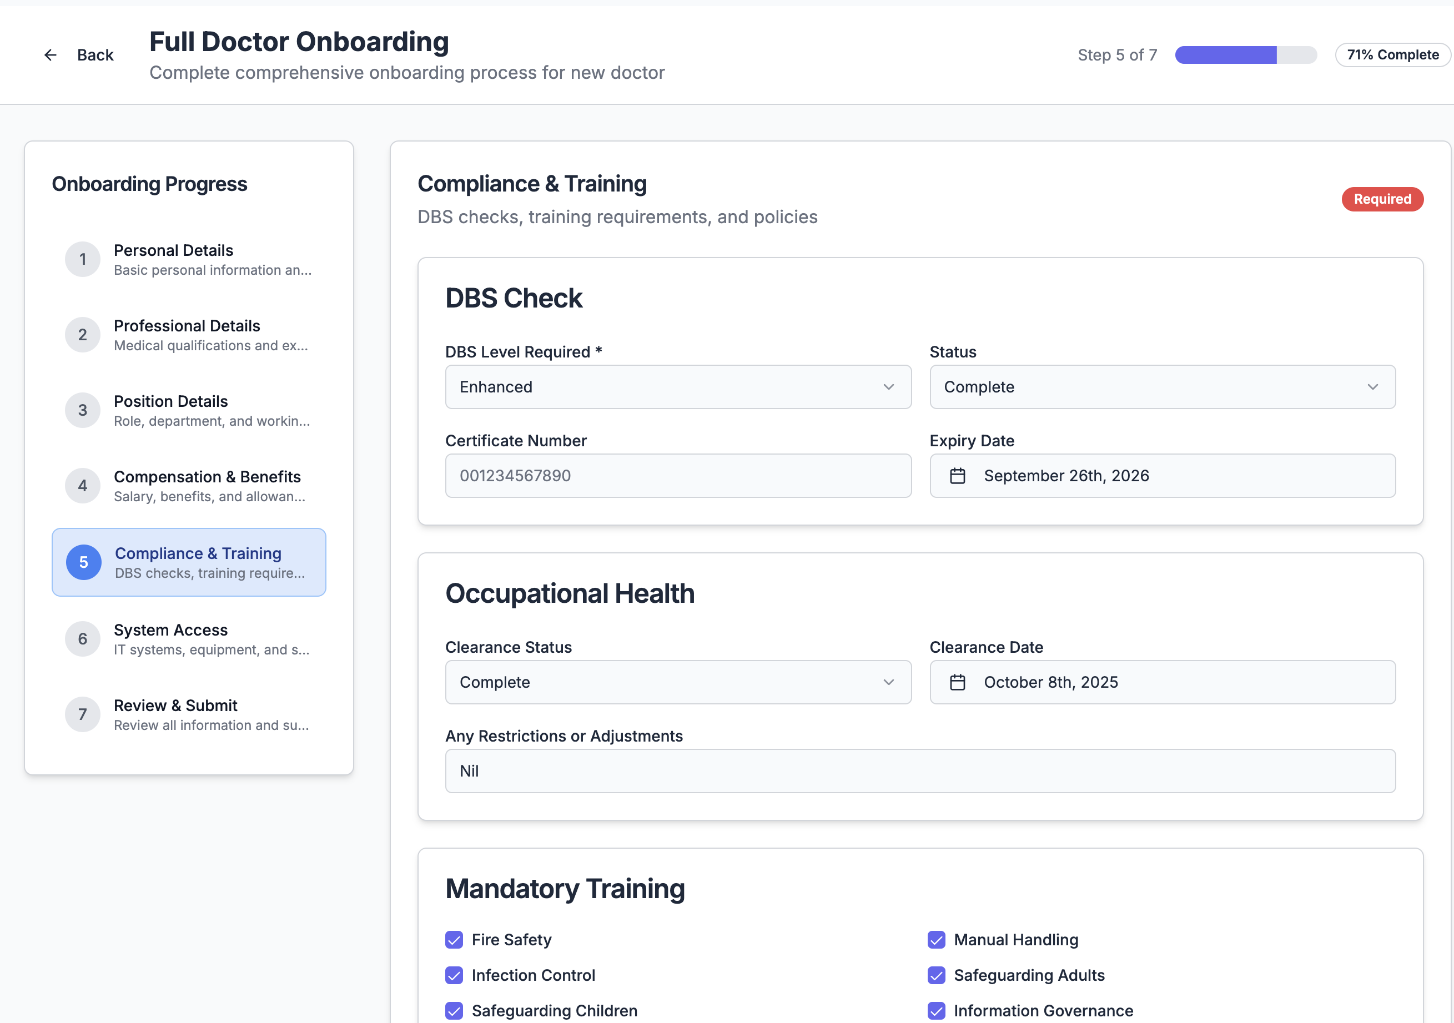Click the onboarding progress bar
The height and width of the screenshot is (1023, 1454).
pyautogui.click(x=1245, y=55)
